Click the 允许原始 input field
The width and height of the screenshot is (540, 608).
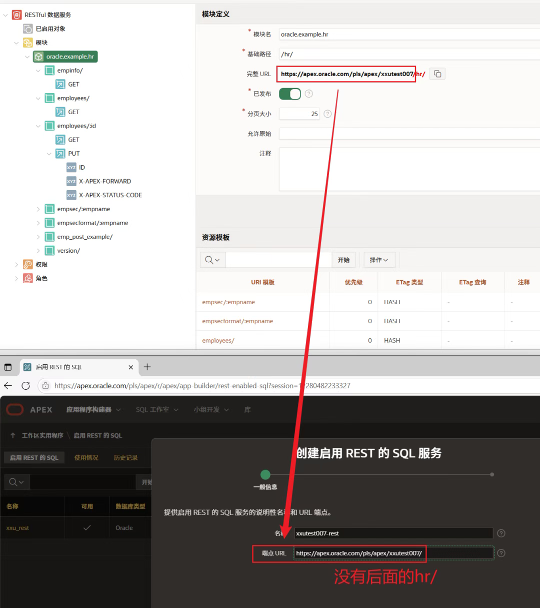[409, 134]
